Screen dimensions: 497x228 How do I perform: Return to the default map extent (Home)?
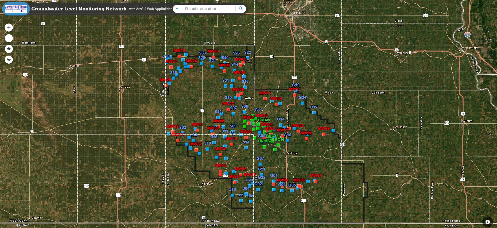pos(9,49)
